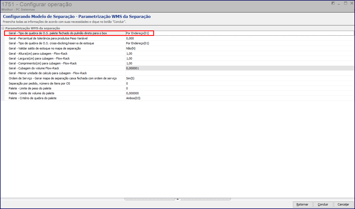
Task: Open cross-docking/reserva de estoque value field
Action: pyautogui.click(x=240, y=43)
